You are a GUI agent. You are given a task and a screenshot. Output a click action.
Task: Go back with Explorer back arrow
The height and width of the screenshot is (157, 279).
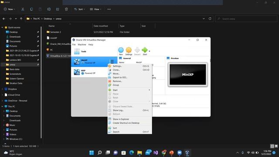(4, 19)
